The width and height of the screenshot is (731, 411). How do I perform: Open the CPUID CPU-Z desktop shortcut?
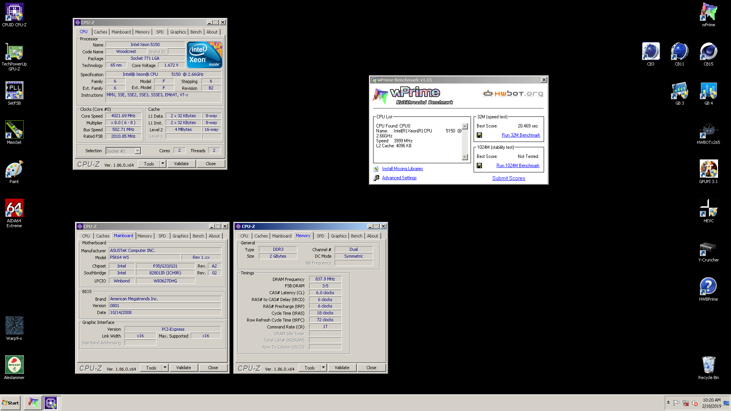[x=14, y=15]
